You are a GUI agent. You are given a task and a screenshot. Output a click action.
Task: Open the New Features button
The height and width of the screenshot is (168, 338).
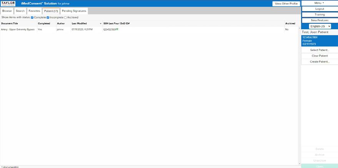tap(320, 20)
